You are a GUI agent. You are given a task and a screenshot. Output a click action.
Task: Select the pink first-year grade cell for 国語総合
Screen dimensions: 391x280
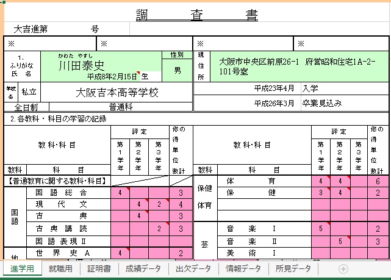(120, 193)
